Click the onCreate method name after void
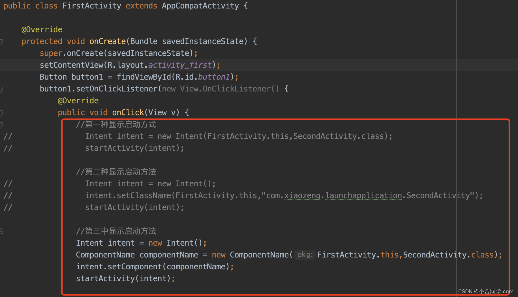 click(x=108, y=41)
